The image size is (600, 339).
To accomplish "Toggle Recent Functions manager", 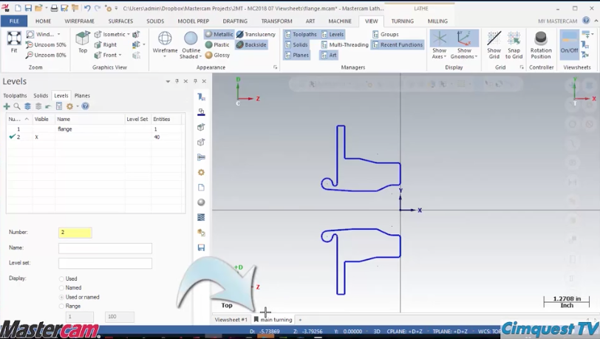I will (x=398, y=45).
